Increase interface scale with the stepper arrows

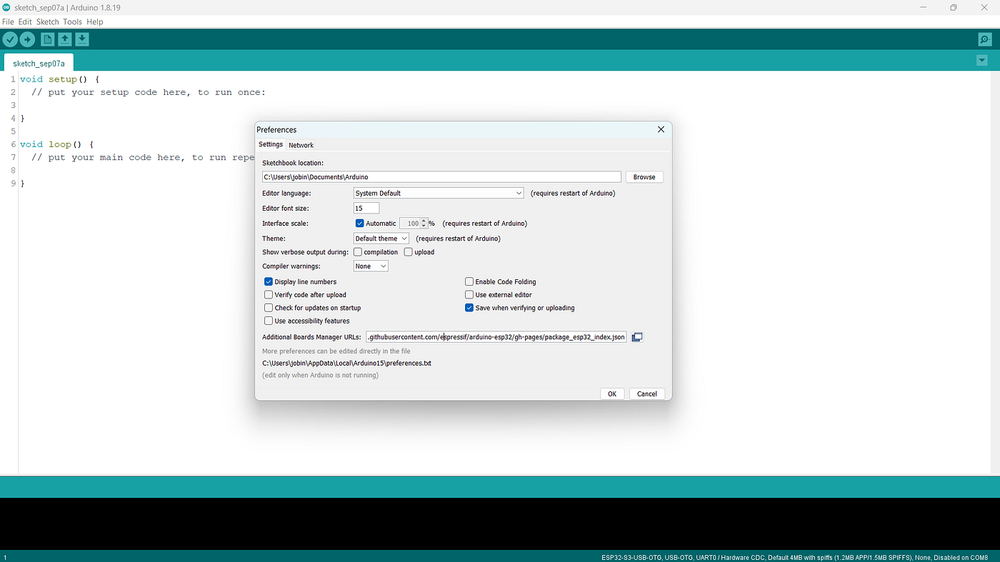click(423, 221)
